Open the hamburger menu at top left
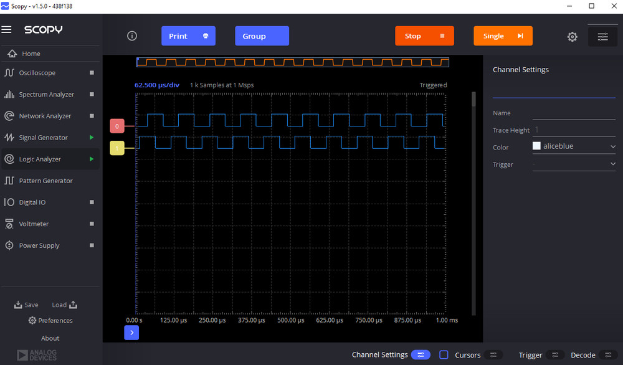The image size is (623, 365). 7,29
